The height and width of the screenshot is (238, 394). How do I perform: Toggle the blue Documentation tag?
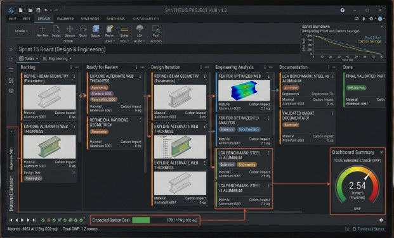pyautogui.click(x=249, y=130)
